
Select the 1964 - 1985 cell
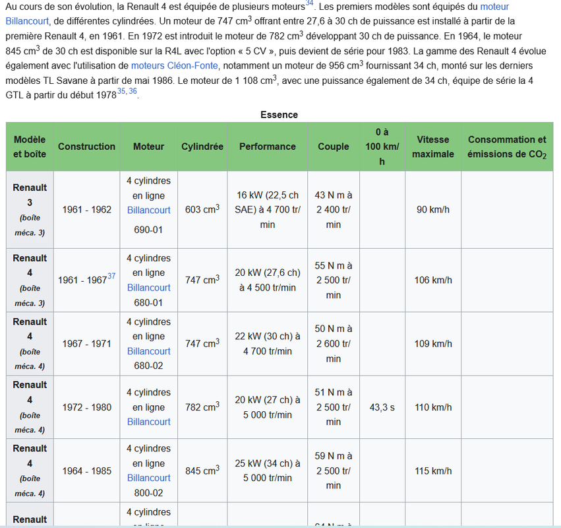[x=86, y=471]
